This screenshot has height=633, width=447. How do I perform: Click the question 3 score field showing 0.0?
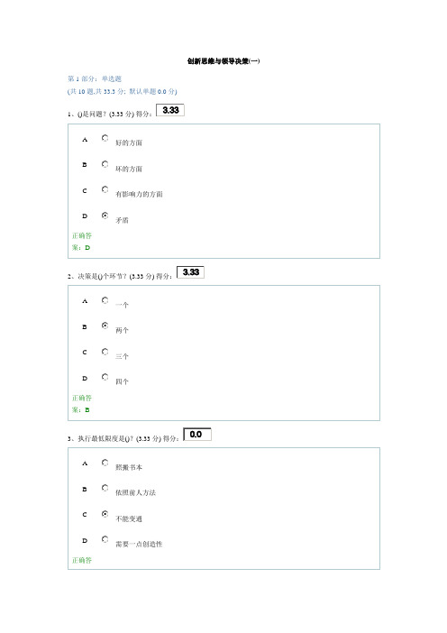click(x=197, y=435)
